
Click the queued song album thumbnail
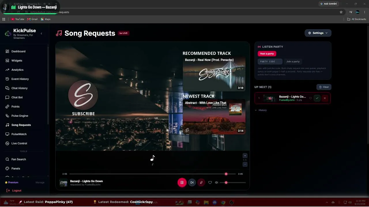pyautogui.click(x=270, y=98)
